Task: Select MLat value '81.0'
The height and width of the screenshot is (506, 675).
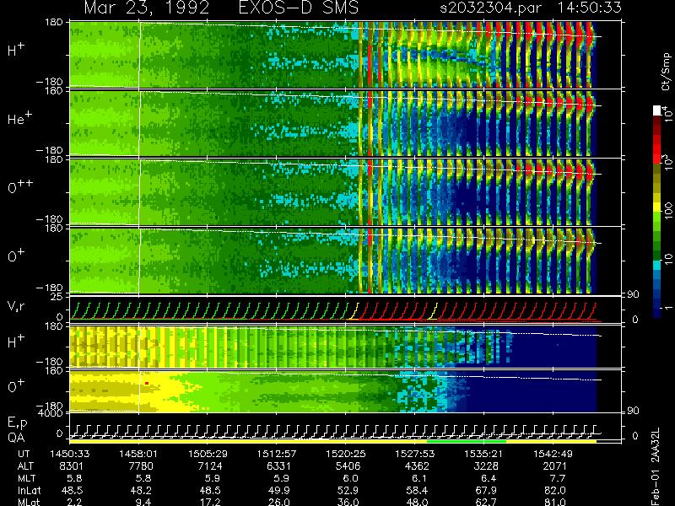Action: [x=554, y=502]
